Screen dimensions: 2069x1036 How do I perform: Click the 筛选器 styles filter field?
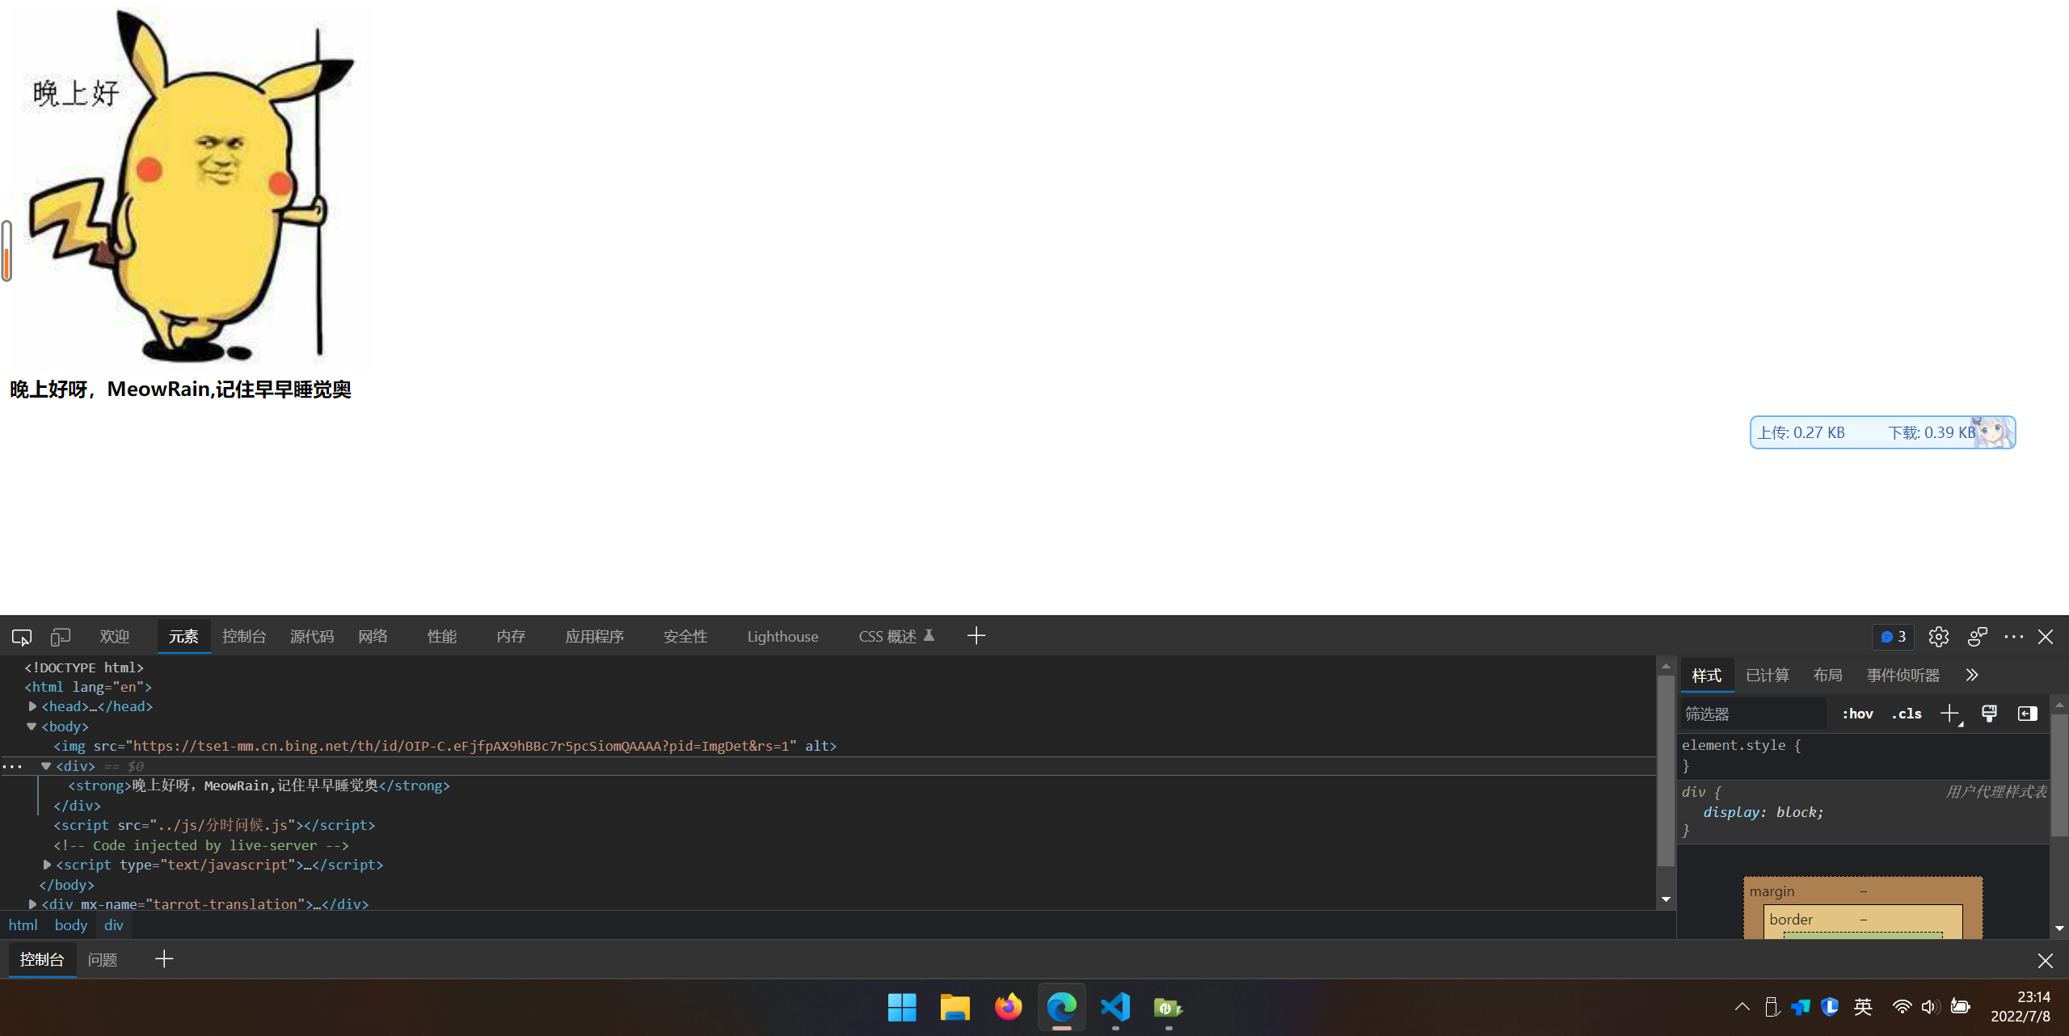[x=1752, y=714]
